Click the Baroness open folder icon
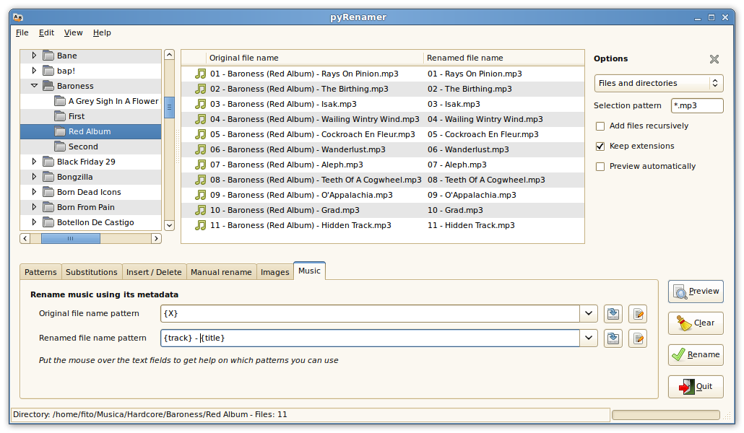Viewport: 744px width, 433px height. pos(48,86)
